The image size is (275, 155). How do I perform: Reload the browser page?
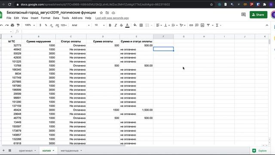pos(9,5)
